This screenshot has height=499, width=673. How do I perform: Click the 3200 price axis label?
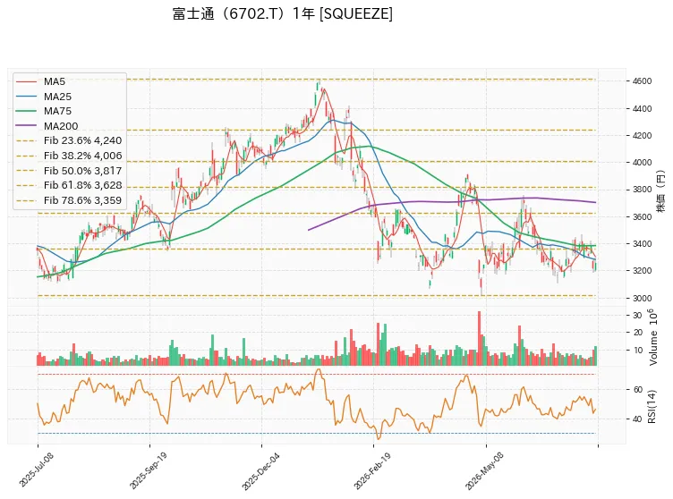[642, 271]
